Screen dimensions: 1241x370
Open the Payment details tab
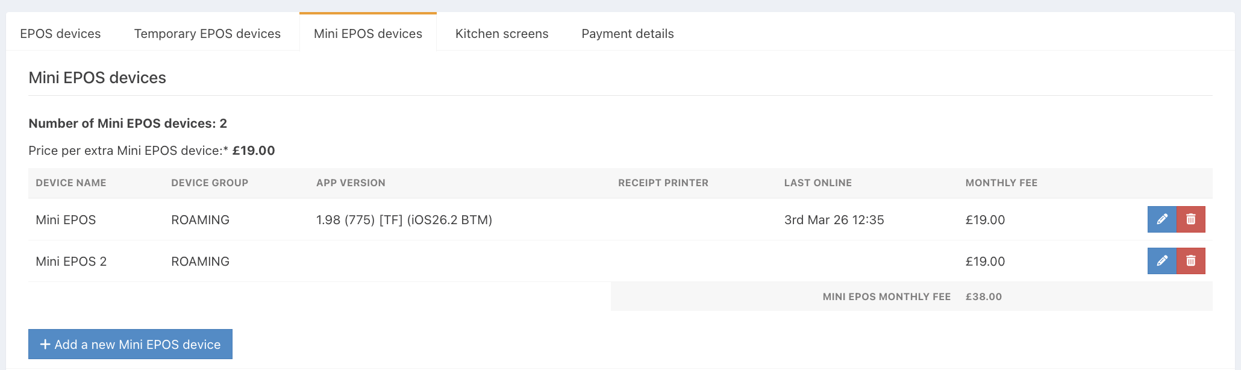click(x=627, y=34)
